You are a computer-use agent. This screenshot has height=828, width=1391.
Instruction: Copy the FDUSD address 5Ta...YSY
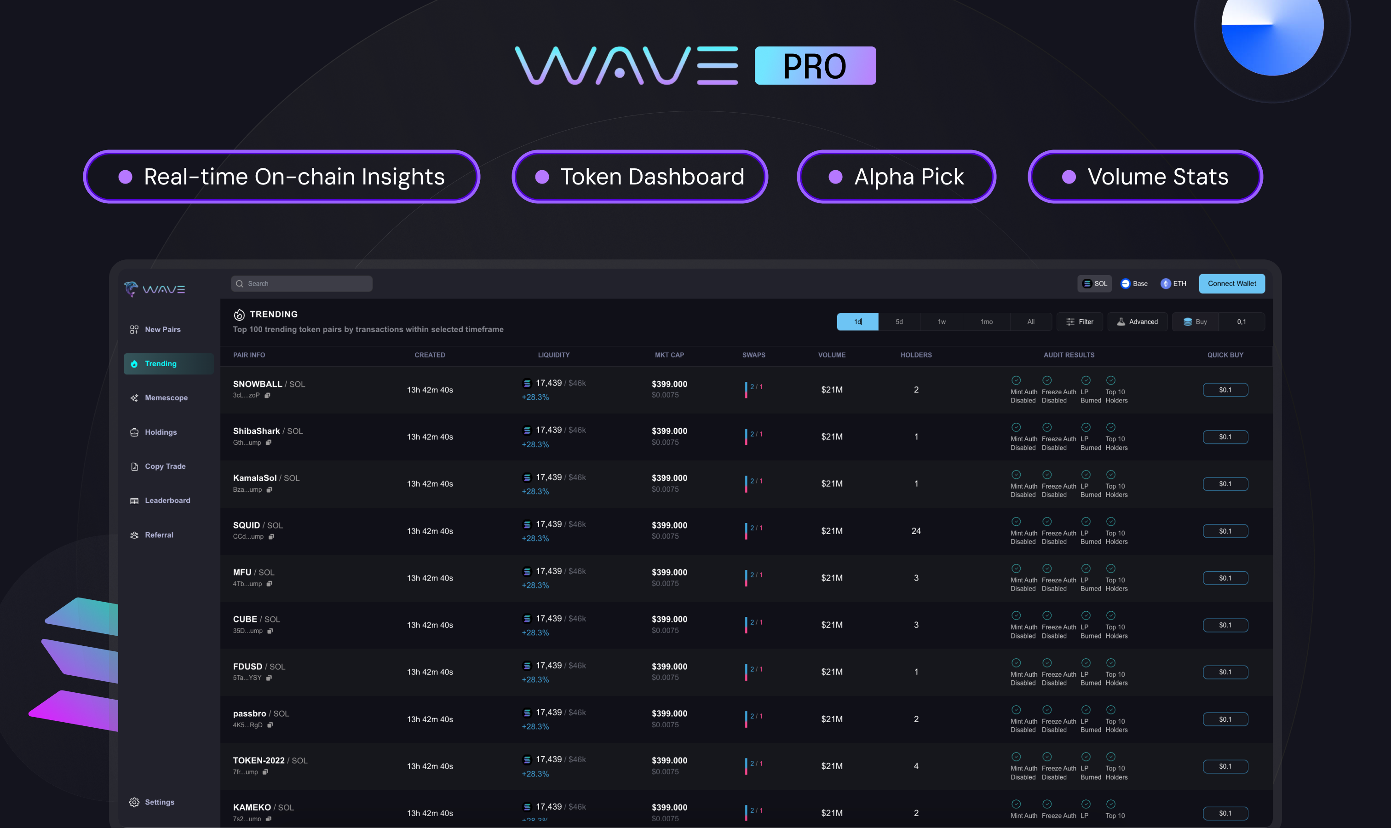click(x=269, y=678)
